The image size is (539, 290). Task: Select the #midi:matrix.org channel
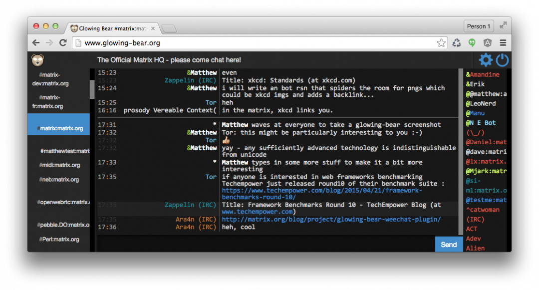[x=60, y=165]
